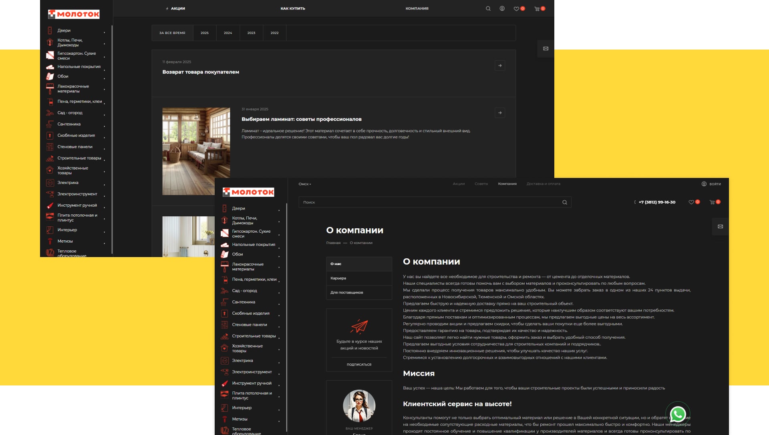The image size is (769, 435).
Task: Click the Стеновые панели icon in the back window sidebar
Action: [x=50, y=147]
